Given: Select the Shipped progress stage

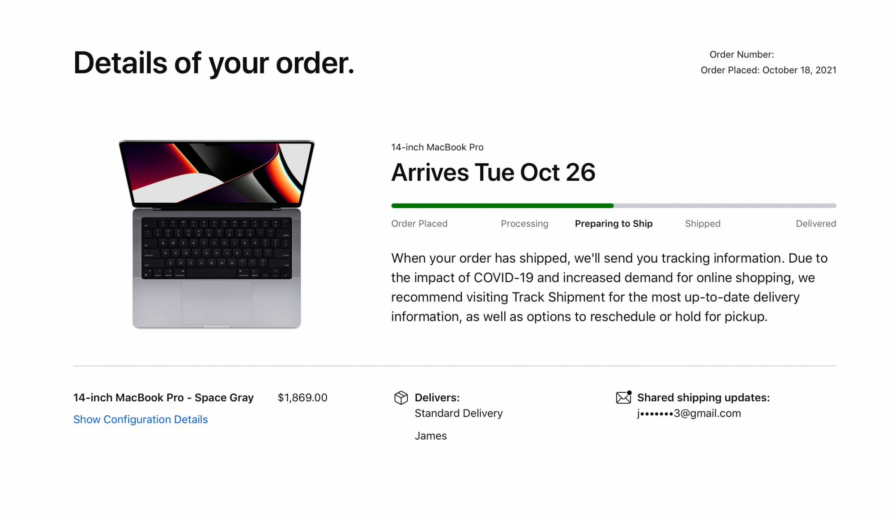Looking at the screenshot, I should [x=703, y=224].
